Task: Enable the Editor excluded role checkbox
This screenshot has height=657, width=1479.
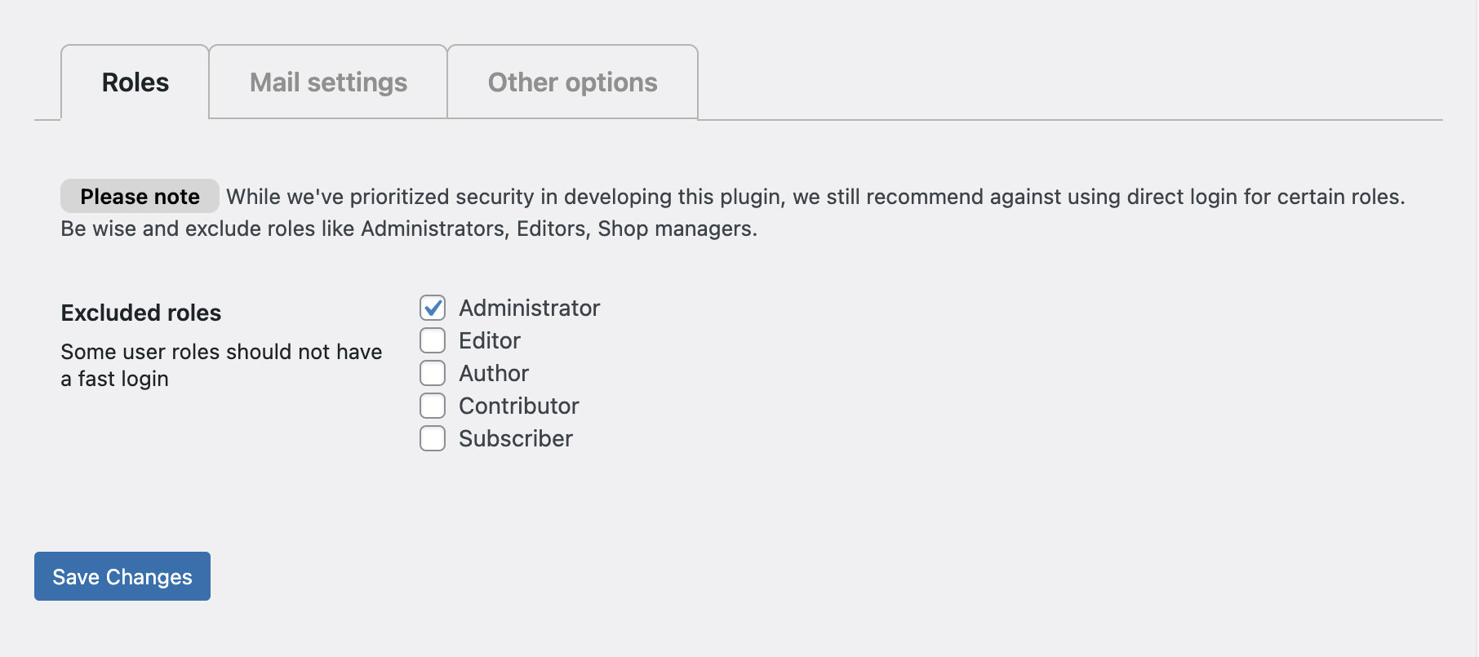Action: click(x=433, y=340)
